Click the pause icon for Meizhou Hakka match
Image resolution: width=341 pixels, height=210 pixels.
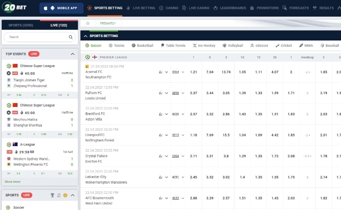[9, 112]
